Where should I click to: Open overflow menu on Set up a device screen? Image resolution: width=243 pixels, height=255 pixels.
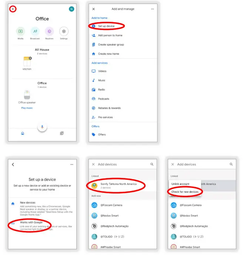pyautogui.click(x=72, y=164)
